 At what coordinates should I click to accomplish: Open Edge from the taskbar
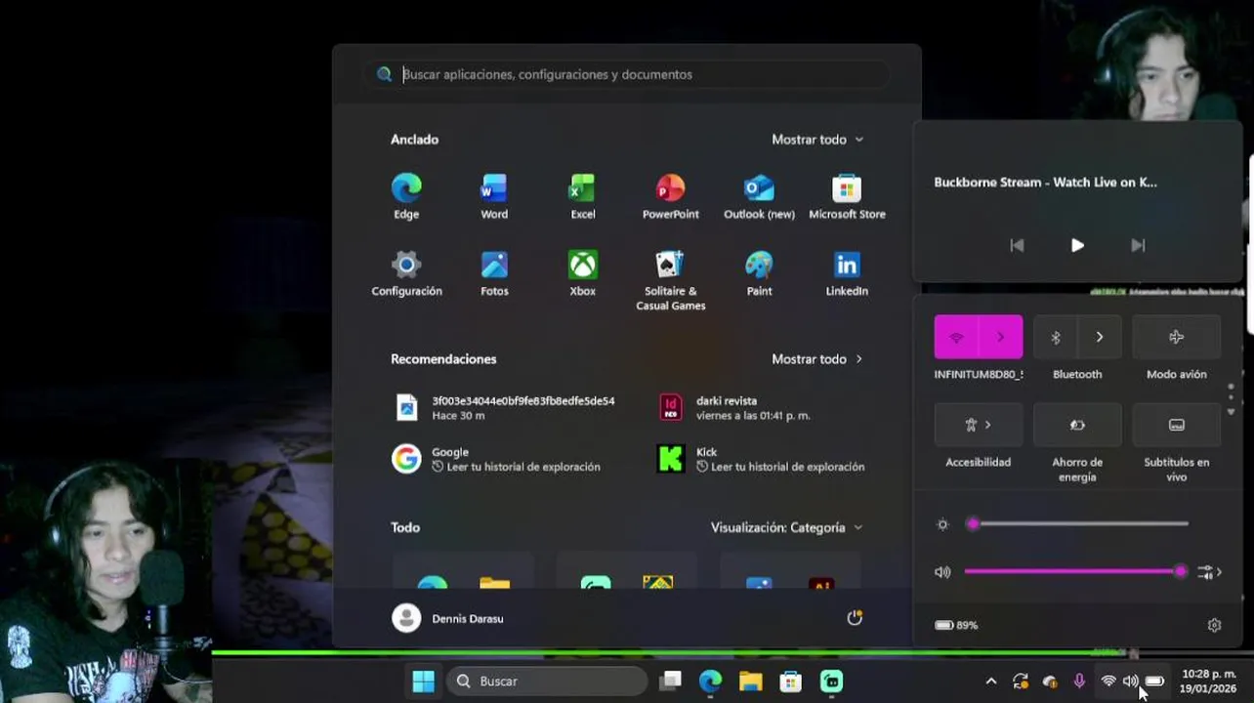(x=710, y=681)
